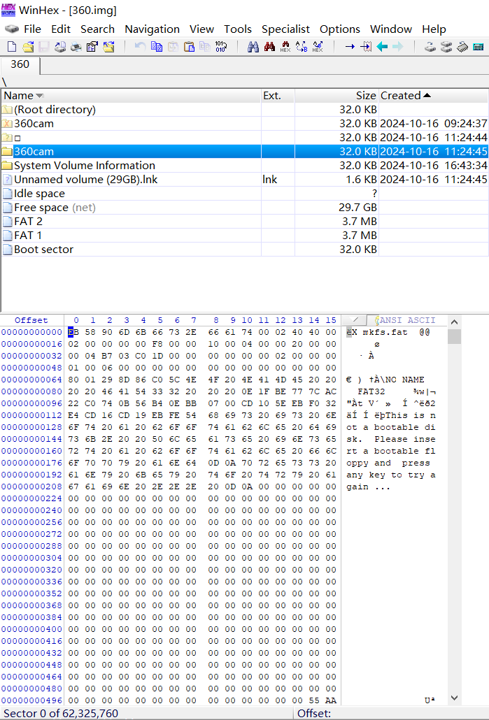Click the blue binoculars Find Text icon
Screen dimensions: 489x720
[x=253, y=47]
